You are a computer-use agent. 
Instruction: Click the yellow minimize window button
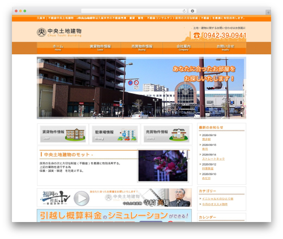[x=20, y=11]
